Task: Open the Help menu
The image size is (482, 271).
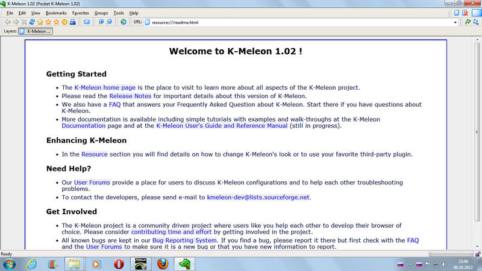Action: pyautogui.click(x=134, y=13)
